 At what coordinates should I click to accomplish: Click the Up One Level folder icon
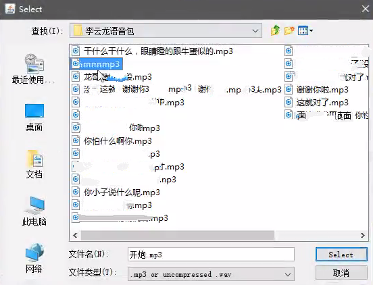point(275,30)
